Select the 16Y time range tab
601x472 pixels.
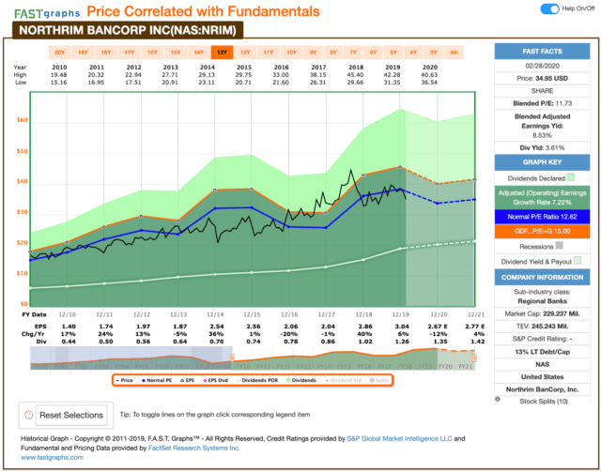[152, 53]
